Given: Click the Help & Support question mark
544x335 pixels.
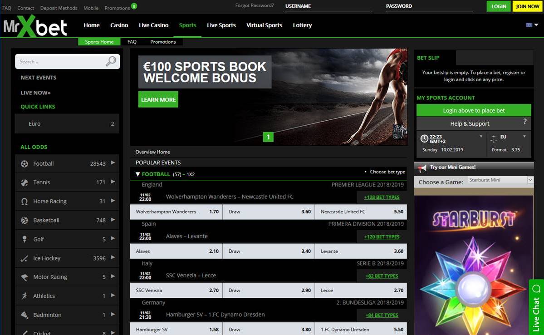Looking at the screenshot, I should pos(525,122).
